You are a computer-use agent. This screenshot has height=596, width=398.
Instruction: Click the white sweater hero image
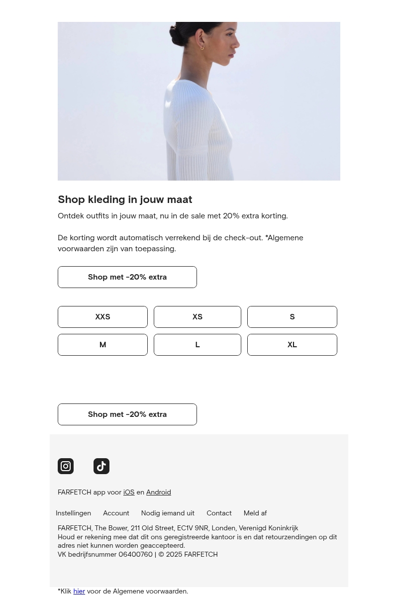click(x=199, y=101)
